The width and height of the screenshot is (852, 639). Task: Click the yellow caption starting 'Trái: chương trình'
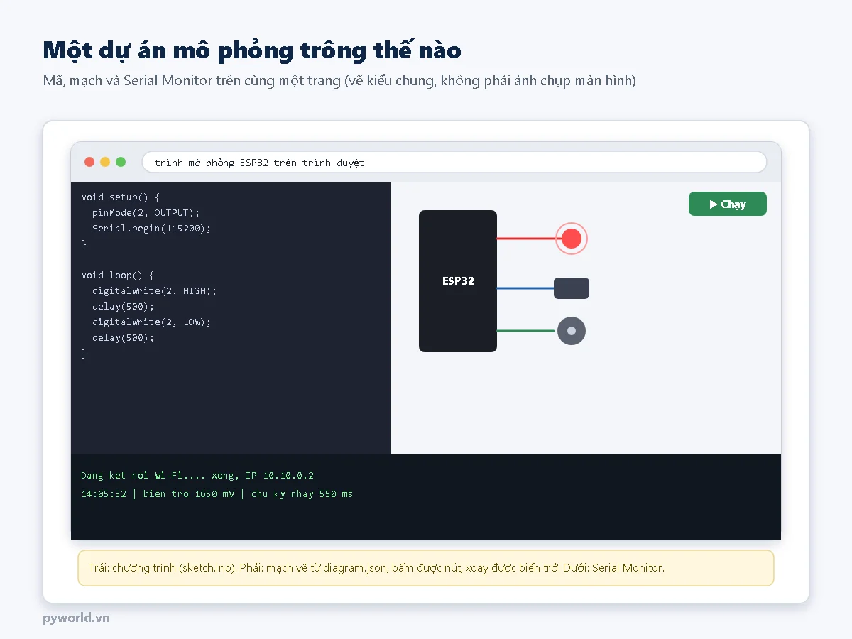point(426,568)
